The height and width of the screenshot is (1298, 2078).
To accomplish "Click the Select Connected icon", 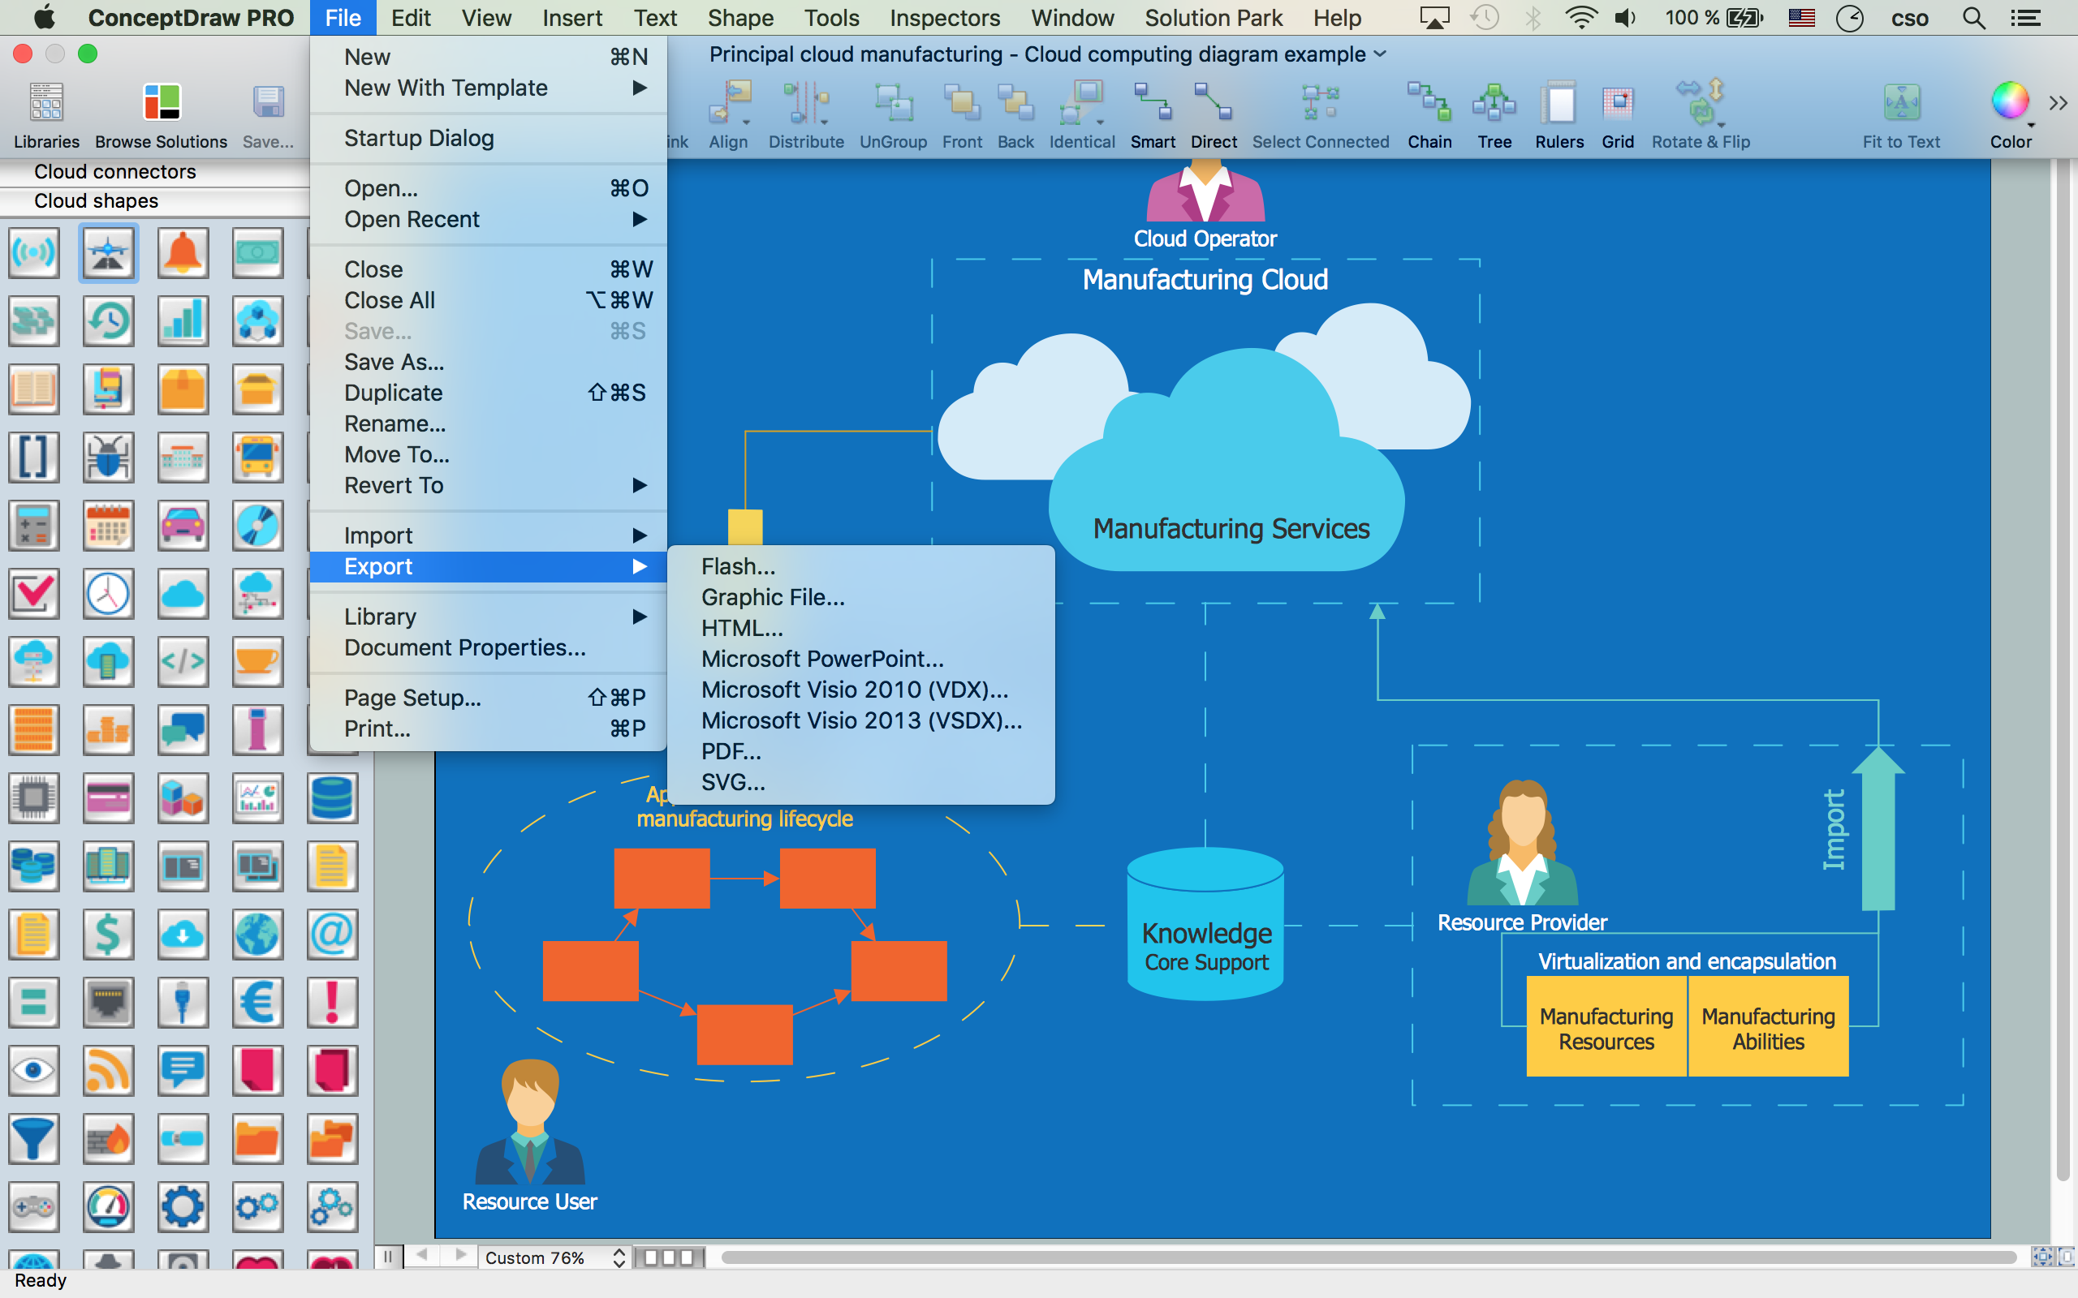I will click(1321, 103).
